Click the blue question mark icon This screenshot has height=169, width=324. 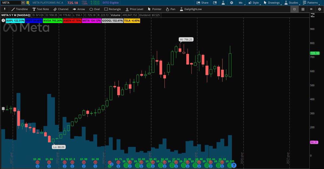234,166
